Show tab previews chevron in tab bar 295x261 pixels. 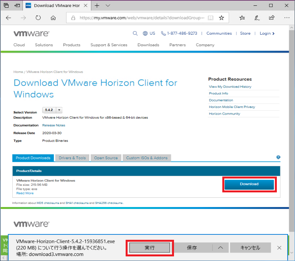tap(108, 6)
